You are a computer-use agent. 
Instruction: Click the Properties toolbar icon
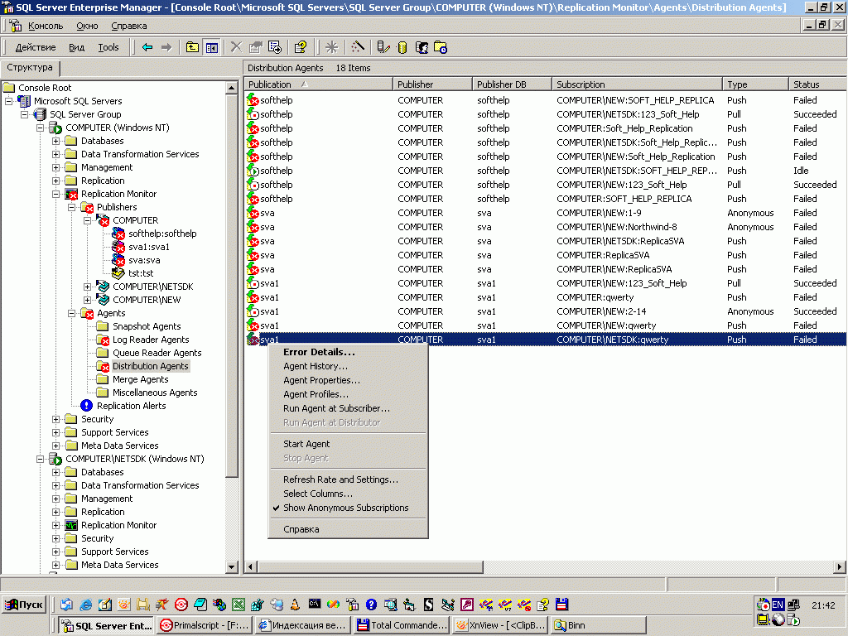(255, 47)
